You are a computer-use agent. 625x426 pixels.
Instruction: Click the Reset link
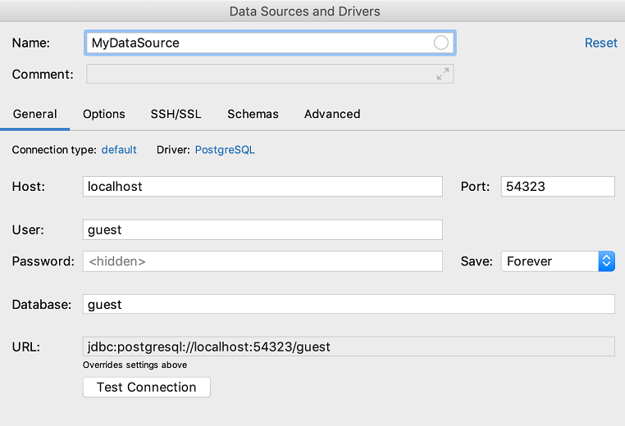[600, 43]
